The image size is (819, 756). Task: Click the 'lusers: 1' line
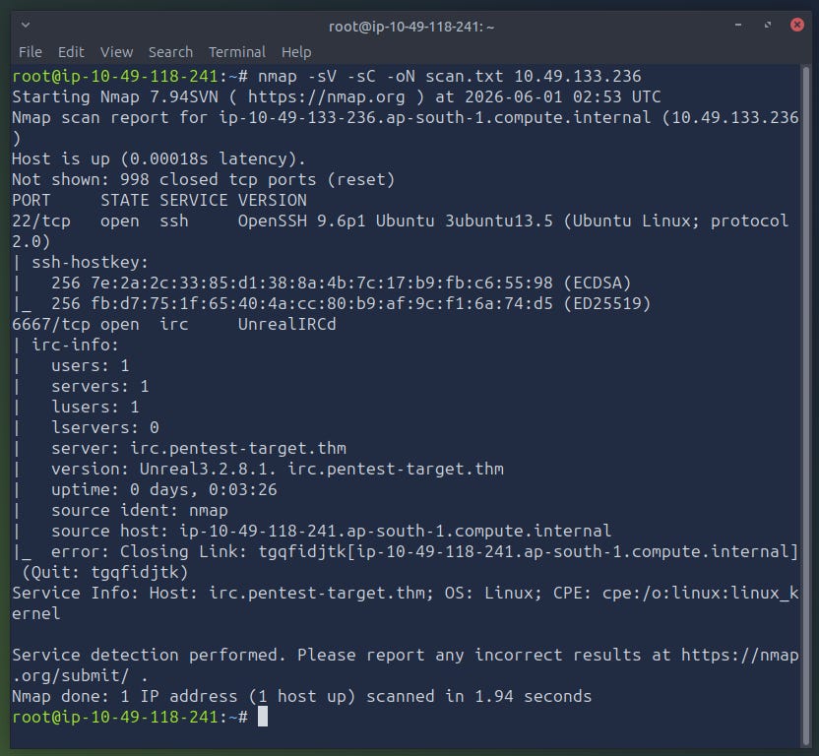pos(95,407)
